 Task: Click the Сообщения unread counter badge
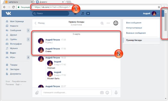click(28, 30)
